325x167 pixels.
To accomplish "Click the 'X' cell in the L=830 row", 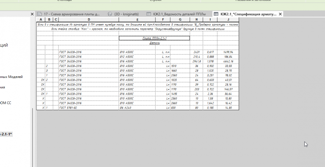I will (x=41, y=108).
